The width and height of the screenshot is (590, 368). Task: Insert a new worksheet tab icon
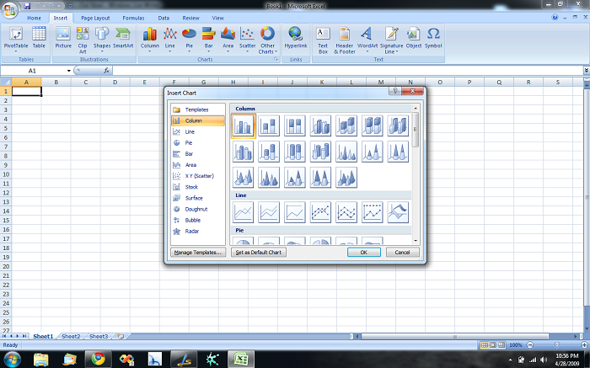pos(121,336)
